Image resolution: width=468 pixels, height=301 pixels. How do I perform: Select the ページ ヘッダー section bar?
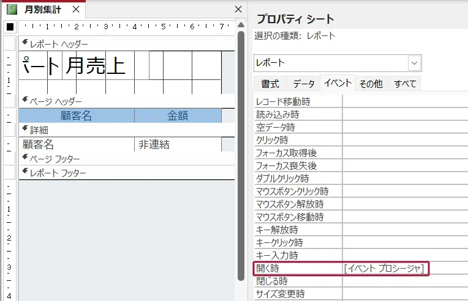[123, 101]
